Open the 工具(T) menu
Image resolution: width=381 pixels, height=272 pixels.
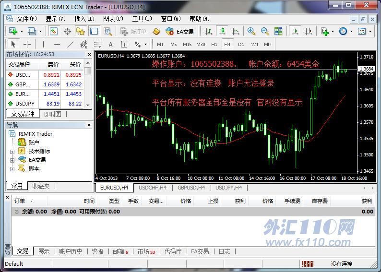[x=142, y=19]
